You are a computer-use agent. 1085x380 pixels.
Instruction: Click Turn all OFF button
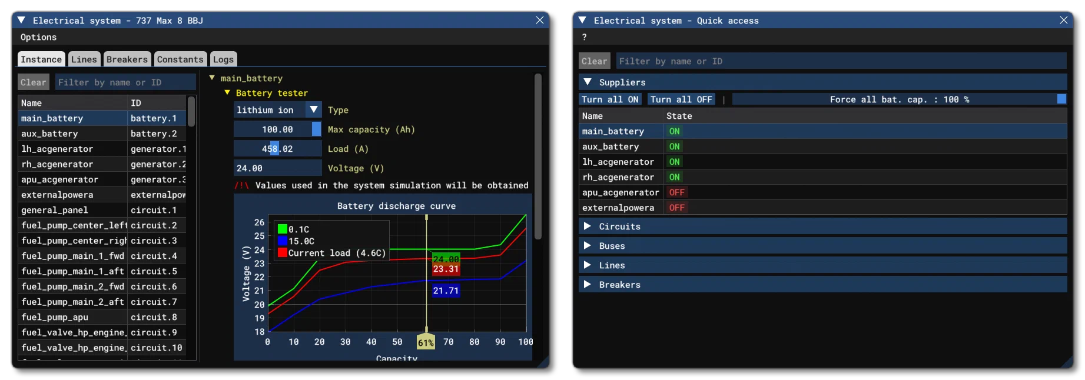681,99
